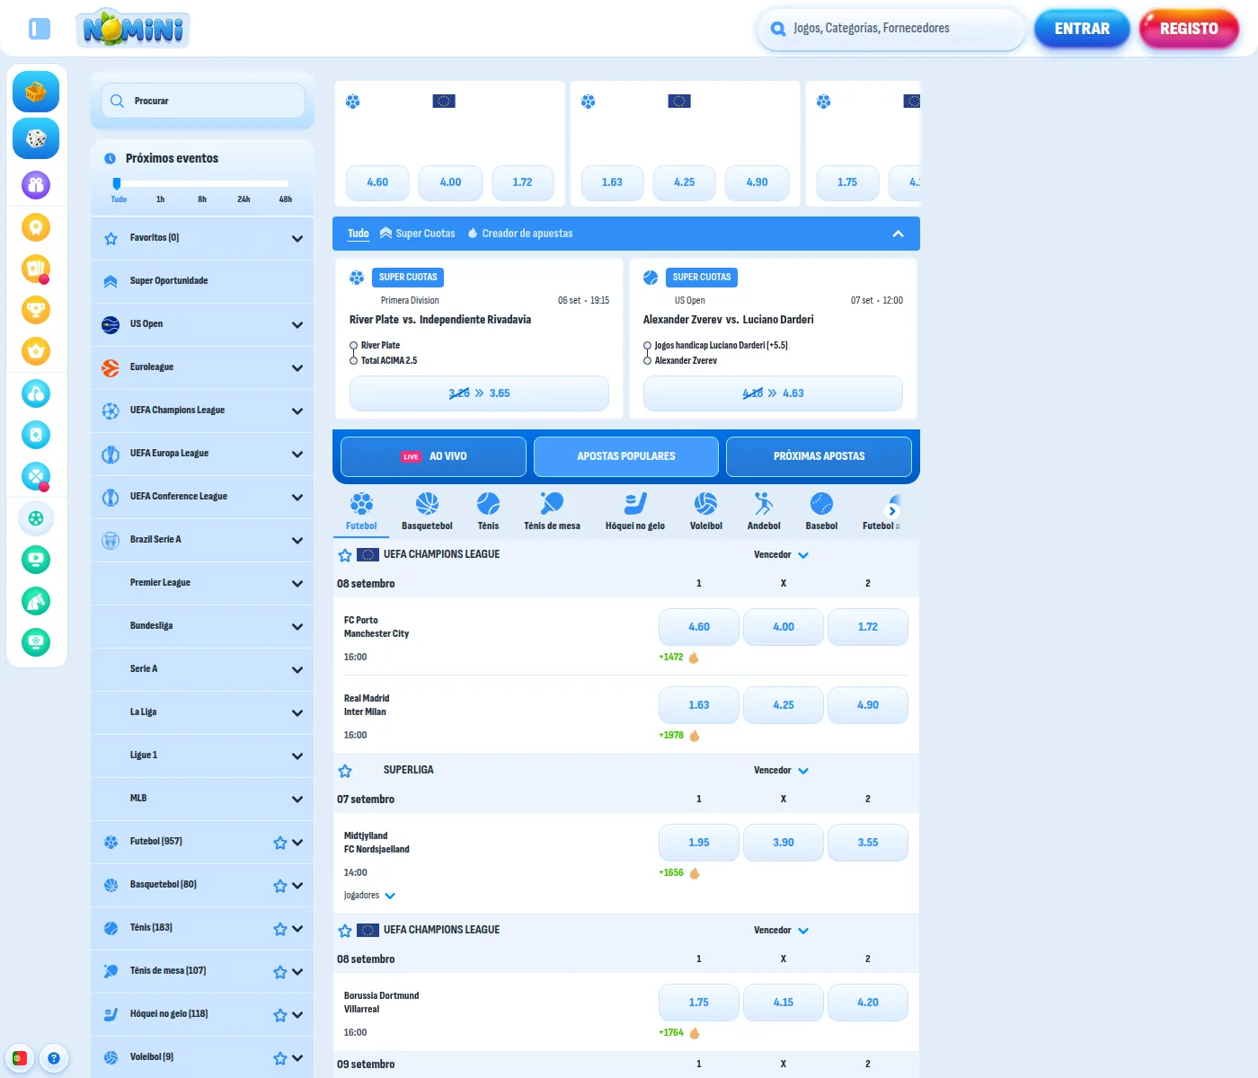Pick Midtjylland win odds 1.95
1258x1078 pixels.
pyautogui.click(x=699, y=843)
